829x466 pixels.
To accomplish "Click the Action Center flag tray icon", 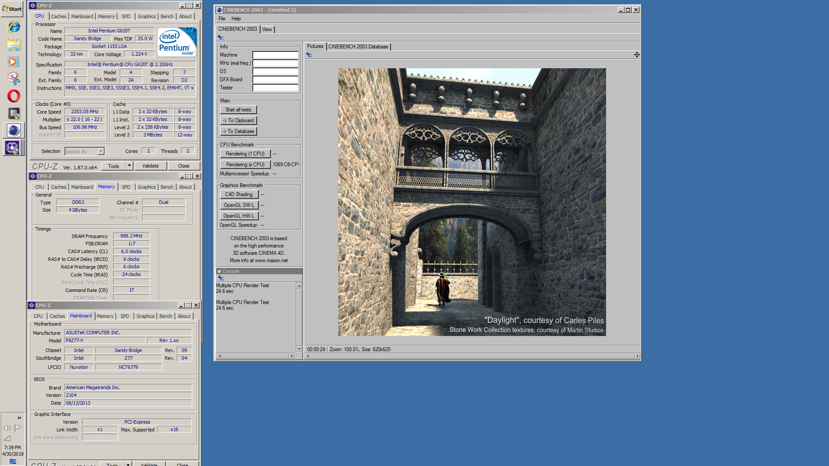I will pos(18,428).
